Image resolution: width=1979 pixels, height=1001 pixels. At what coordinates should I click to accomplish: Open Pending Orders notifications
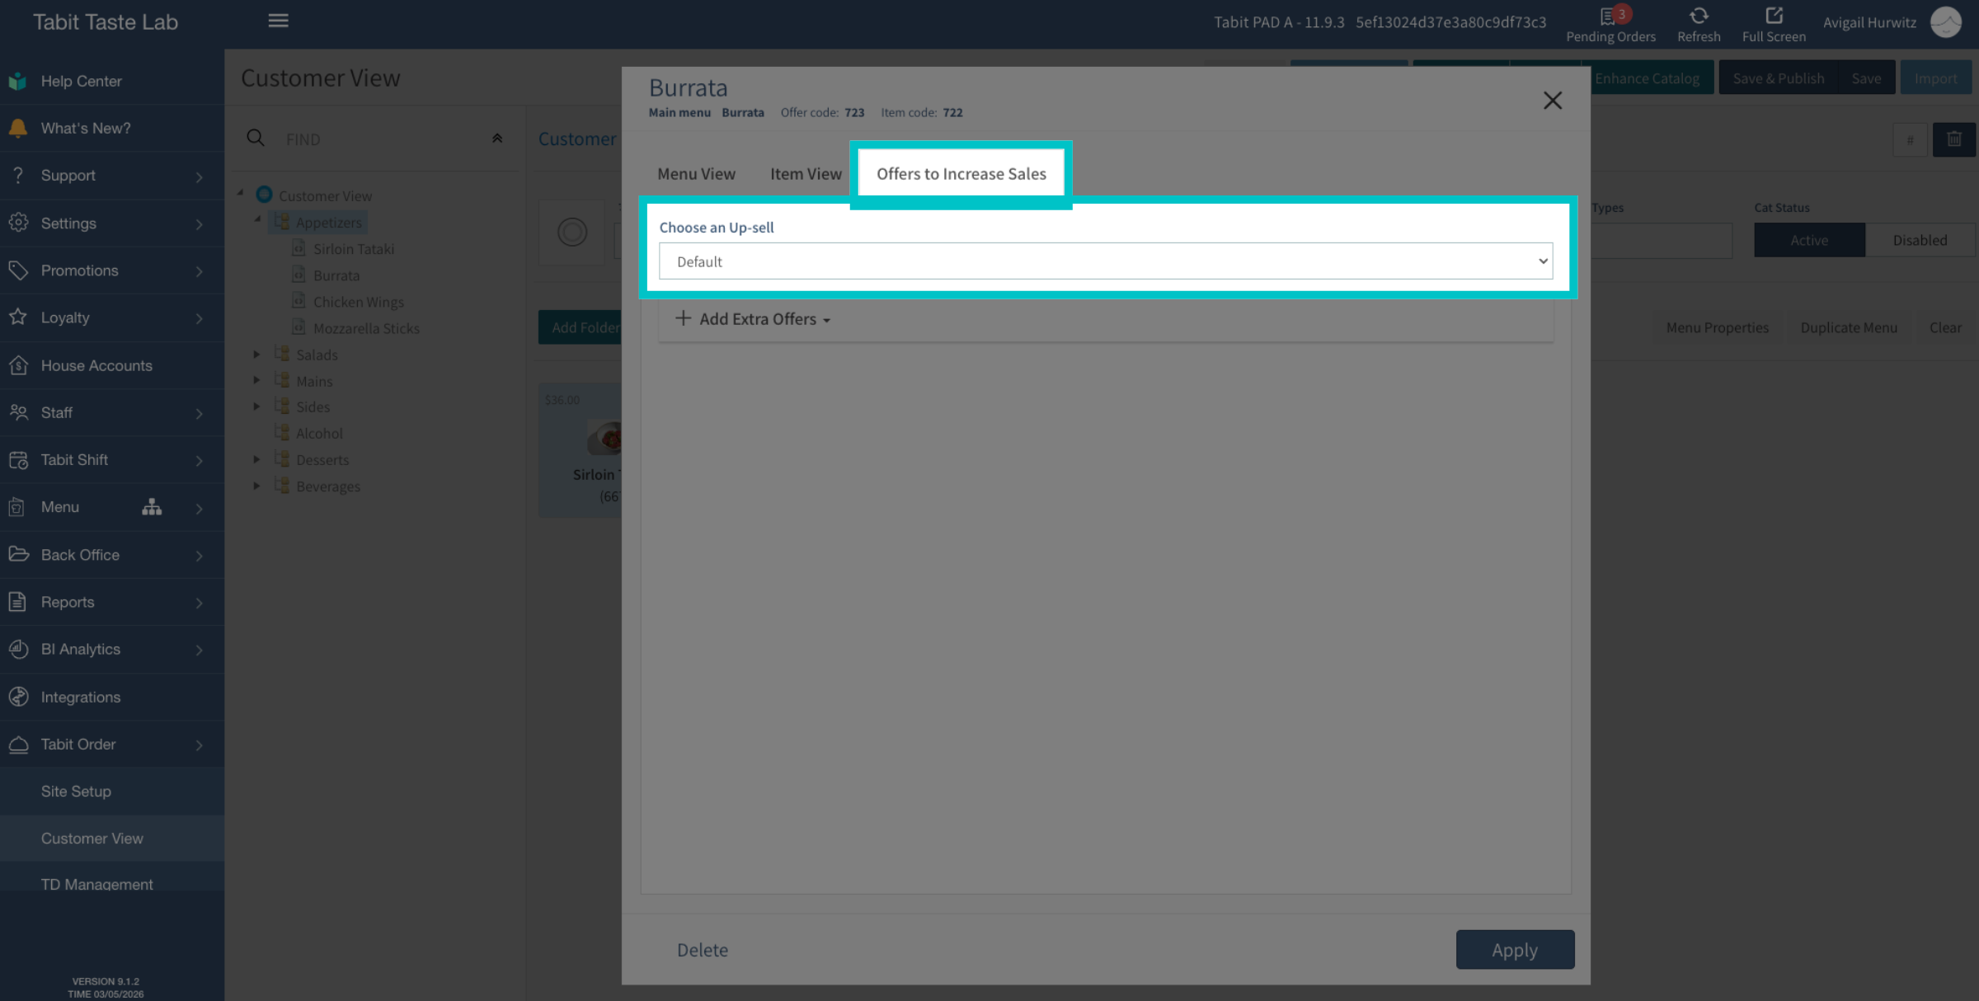1610,25
